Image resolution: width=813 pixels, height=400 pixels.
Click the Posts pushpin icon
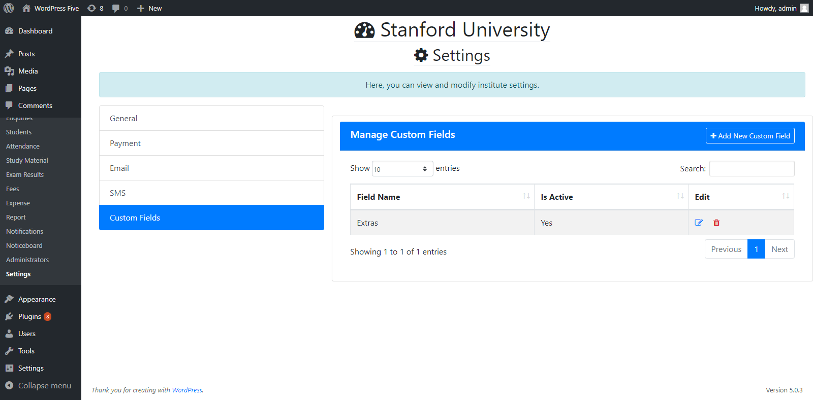coord(9,54)
